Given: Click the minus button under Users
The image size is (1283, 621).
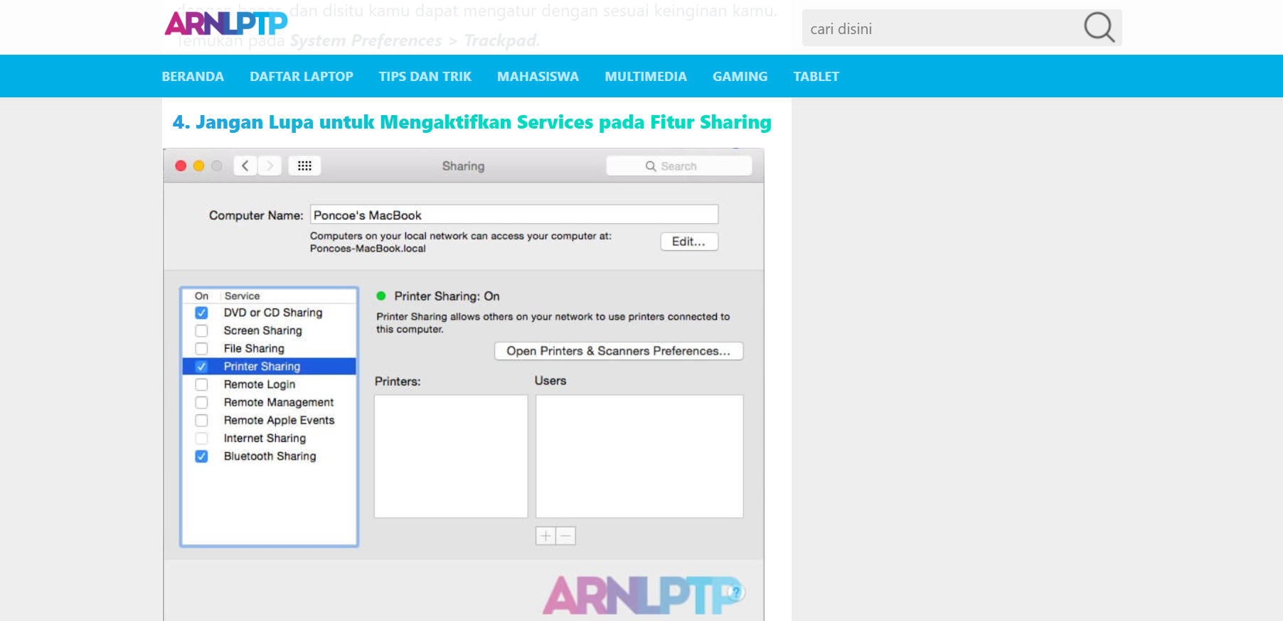Looking at the screenshot, I should 565,536.
